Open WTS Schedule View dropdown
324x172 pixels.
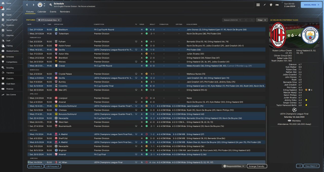coord(49,20)
